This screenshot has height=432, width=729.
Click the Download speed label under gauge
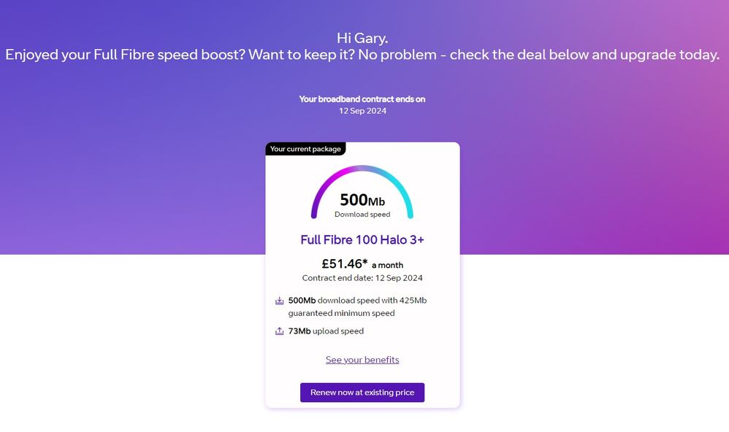pyautogui.click(x=362, y=215)
